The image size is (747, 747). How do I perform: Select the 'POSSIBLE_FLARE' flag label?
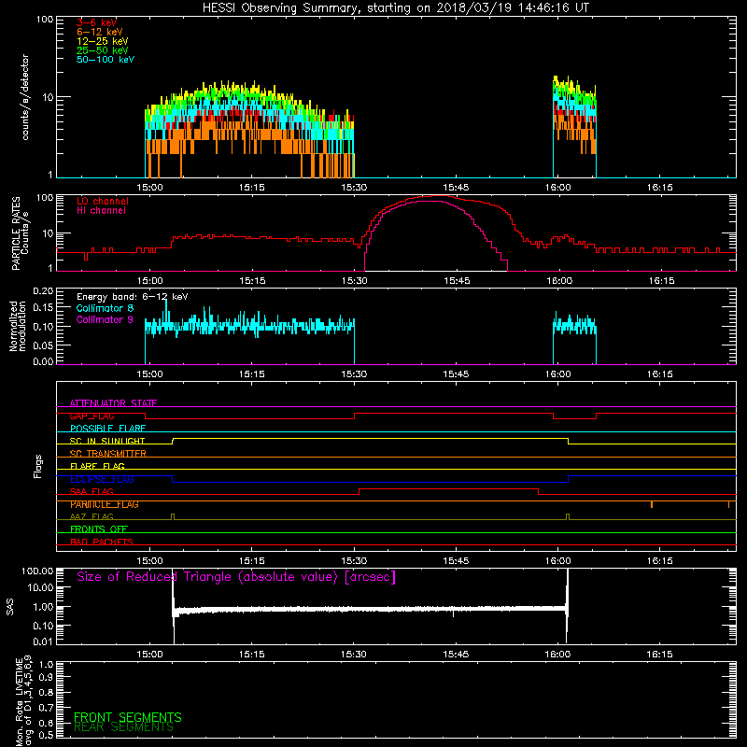point(107,429)
